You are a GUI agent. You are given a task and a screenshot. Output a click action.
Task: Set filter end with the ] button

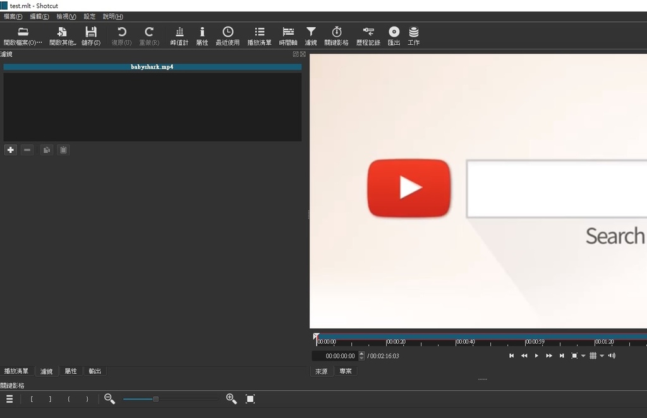coord(51,398)
